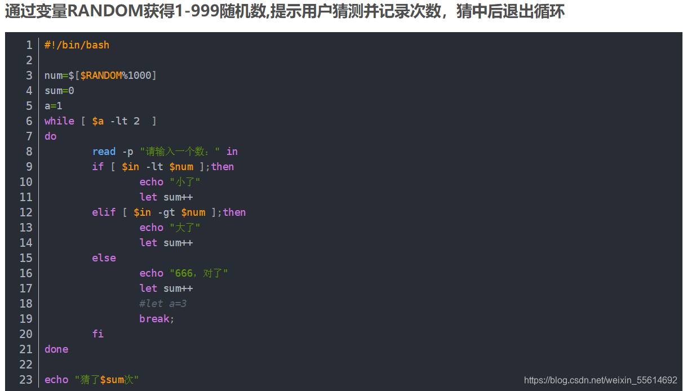Click the echo "小了" line

pos(170,182)
